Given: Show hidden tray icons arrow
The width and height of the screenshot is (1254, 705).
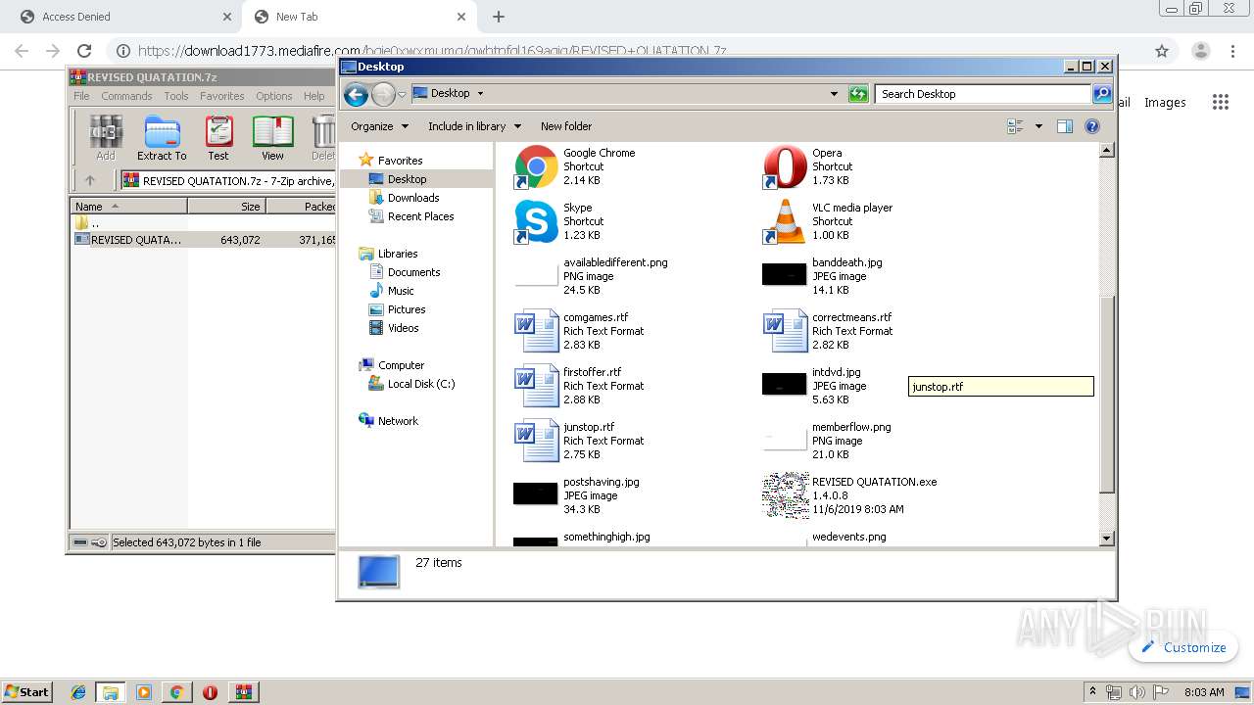Looking at the screenshot, I should [1092, 691].
